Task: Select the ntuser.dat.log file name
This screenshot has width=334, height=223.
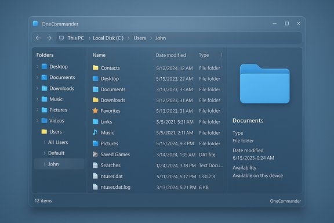Action: (x=115, y=187)
